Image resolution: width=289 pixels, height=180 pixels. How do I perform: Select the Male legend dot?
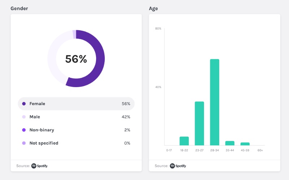pyautogui.click(x=24, y=117)
